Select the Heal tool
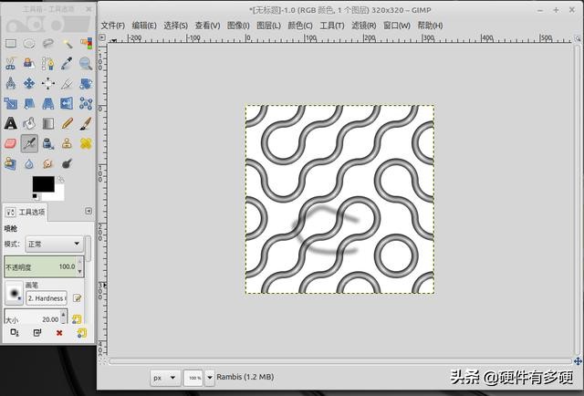 tap(86, 143)
